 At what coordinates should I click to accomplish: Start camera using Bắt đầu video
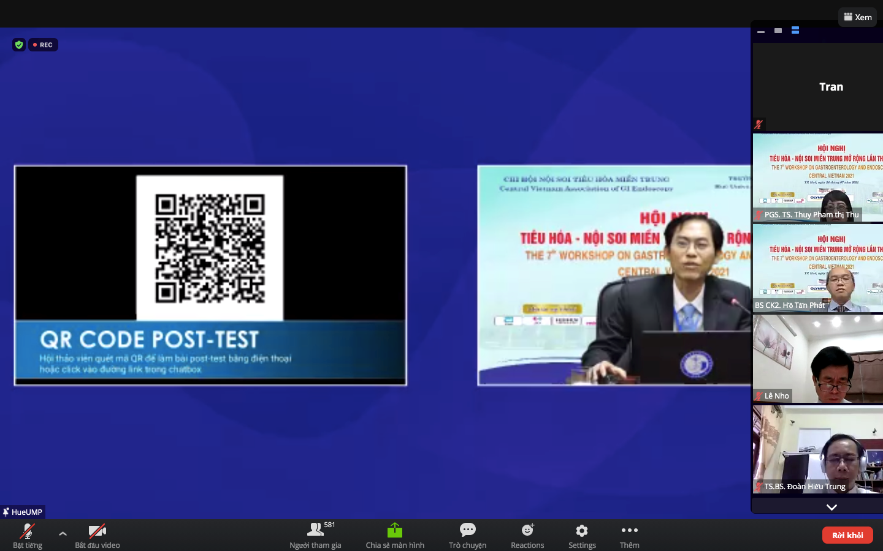click(x=97, y=534)
